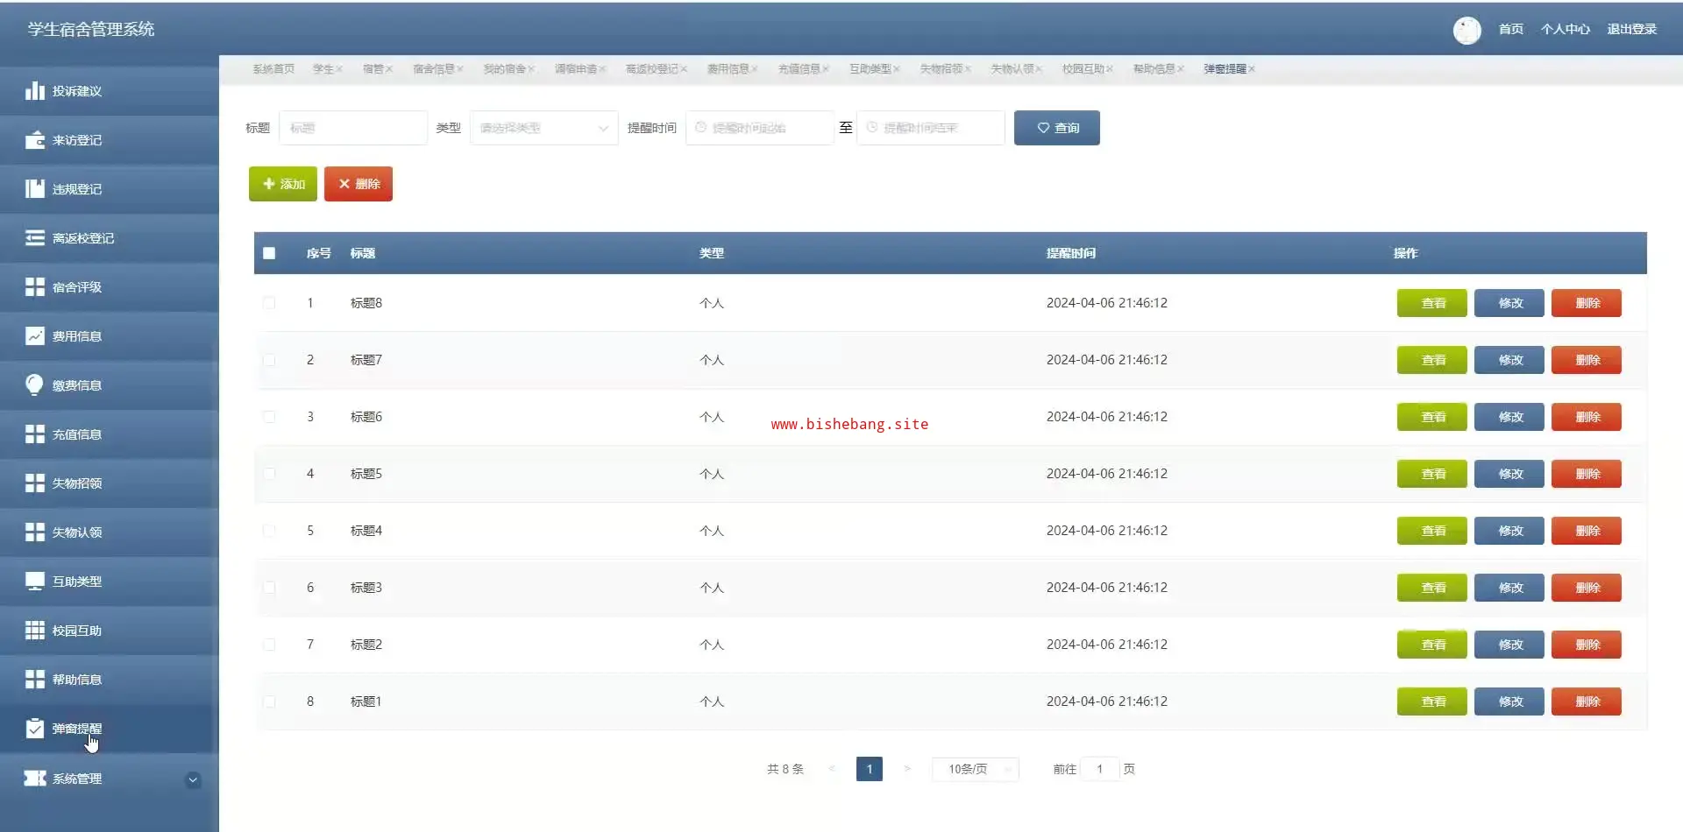Screen dimensions: 1683x832
Task: Switch to the 系统首页 tab
Action: (x=273, y=69)
